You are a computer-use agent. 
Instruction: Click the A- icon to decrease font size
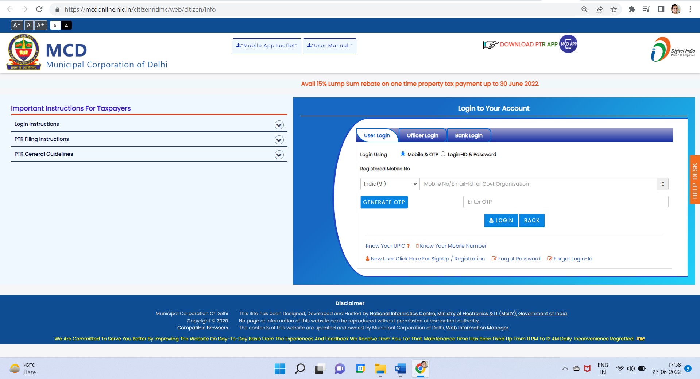[16, 25]
